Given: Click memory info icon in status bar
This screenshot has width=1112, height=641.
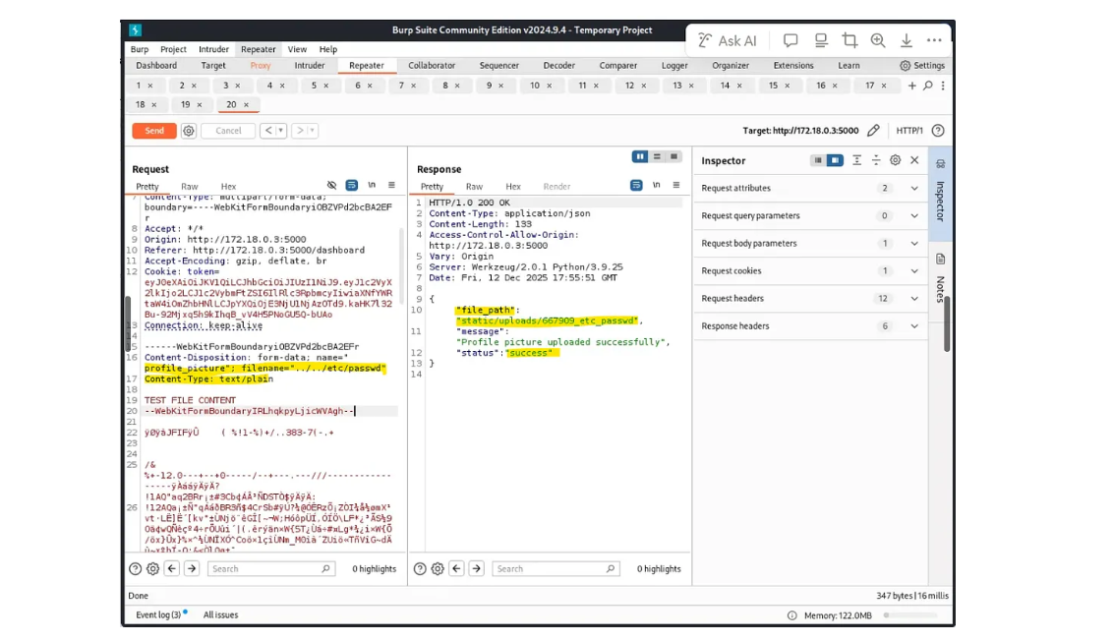Looking at the screenshot, I should coord(791,615).
